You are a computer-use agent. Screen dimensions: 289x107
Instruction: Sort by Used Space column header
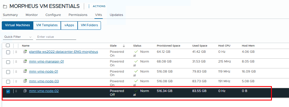point(200,46)
